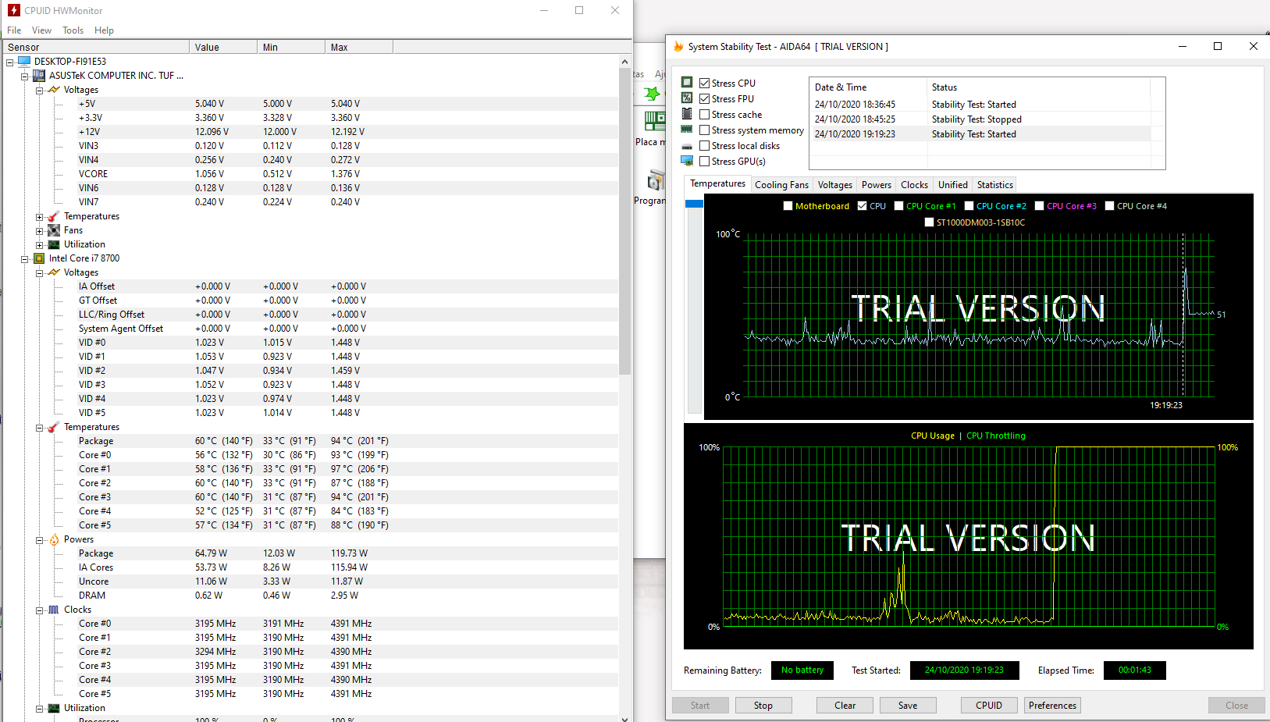Expand the motherboard Utilization node

39,244
